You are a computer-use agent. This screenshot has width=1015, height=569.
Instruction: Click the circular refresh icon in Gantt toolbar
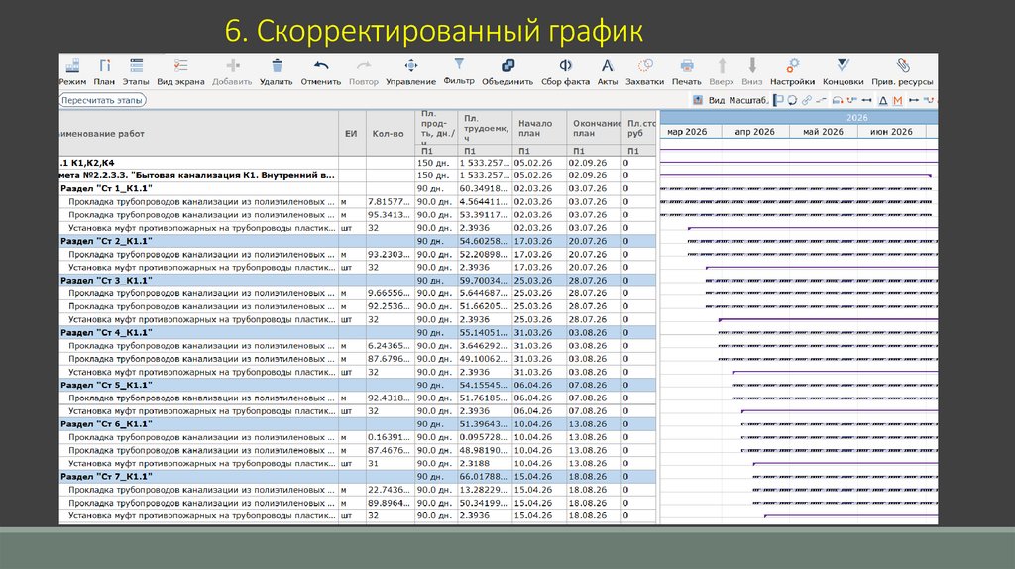(x=792, y=100)
